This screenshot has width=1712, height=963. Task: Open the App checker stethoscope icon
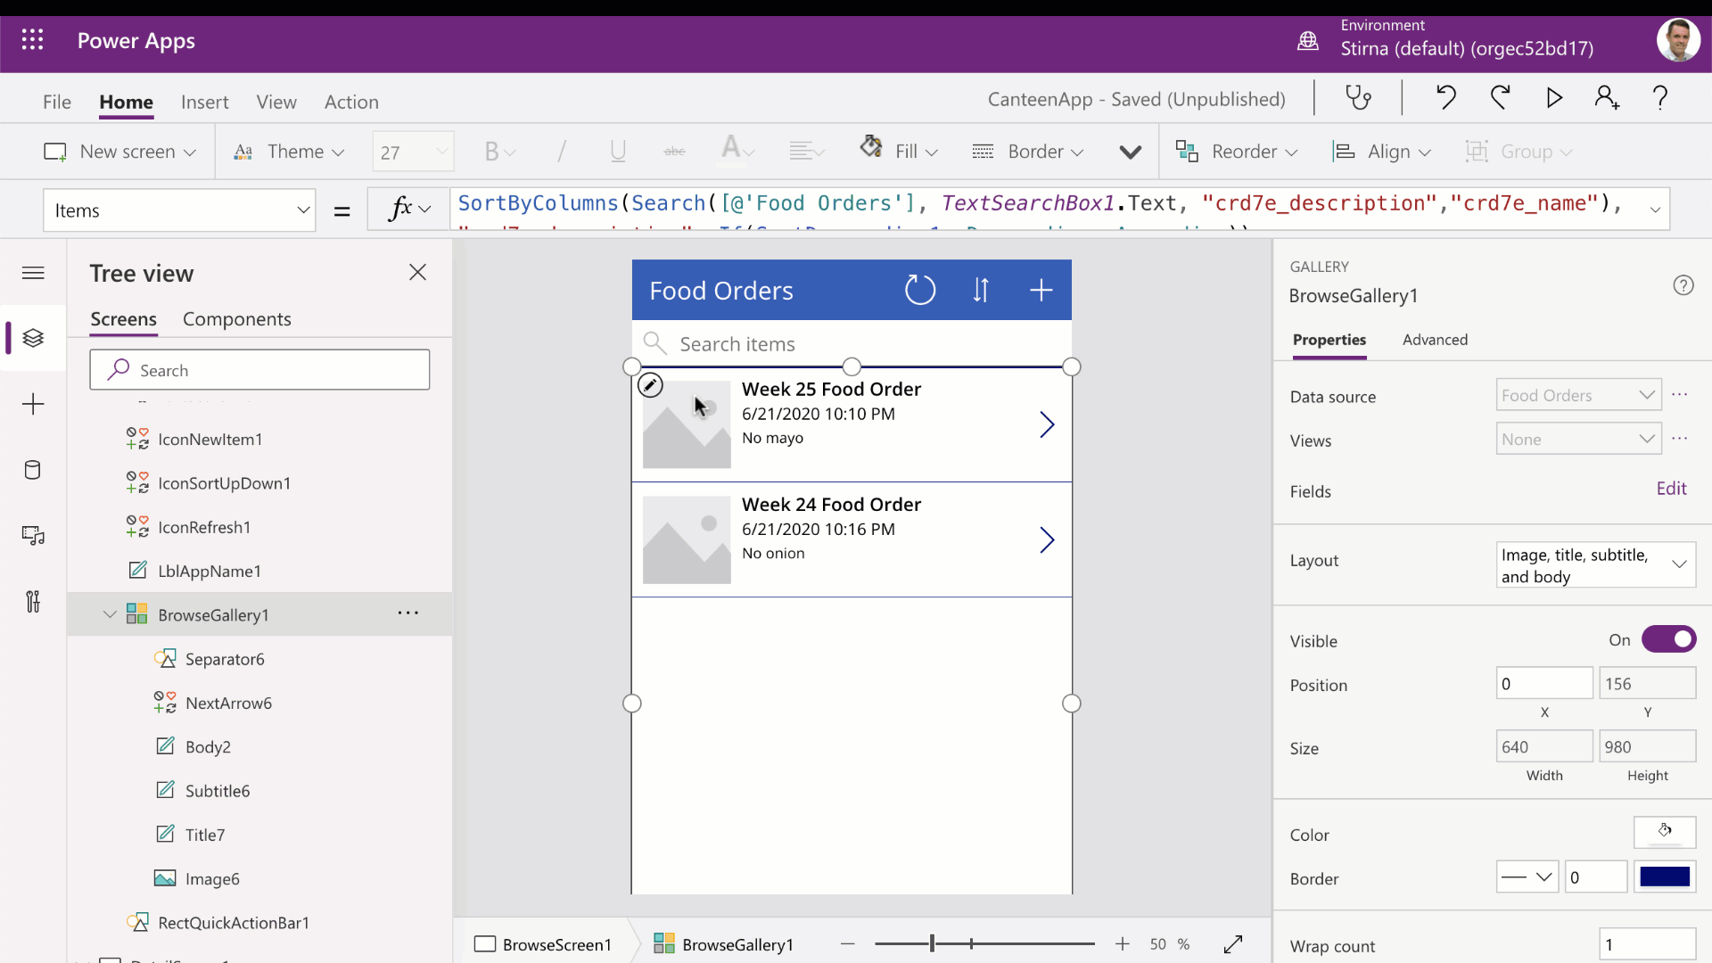pyautogui.click(x=1358, y=97)
